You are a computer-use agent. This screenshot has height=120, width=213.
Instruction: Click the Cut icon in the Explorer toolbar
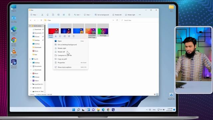pos(42,15)
